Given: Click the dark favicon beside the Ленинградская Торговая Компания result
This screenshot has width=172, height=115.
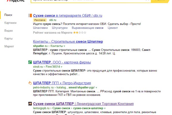Looking at the screenshot, I should pos(30,103).
